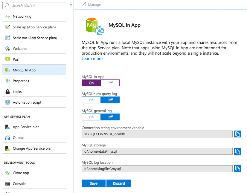Turn on MySQL general log
Screen dimensions: 247x193
point(91,117)
